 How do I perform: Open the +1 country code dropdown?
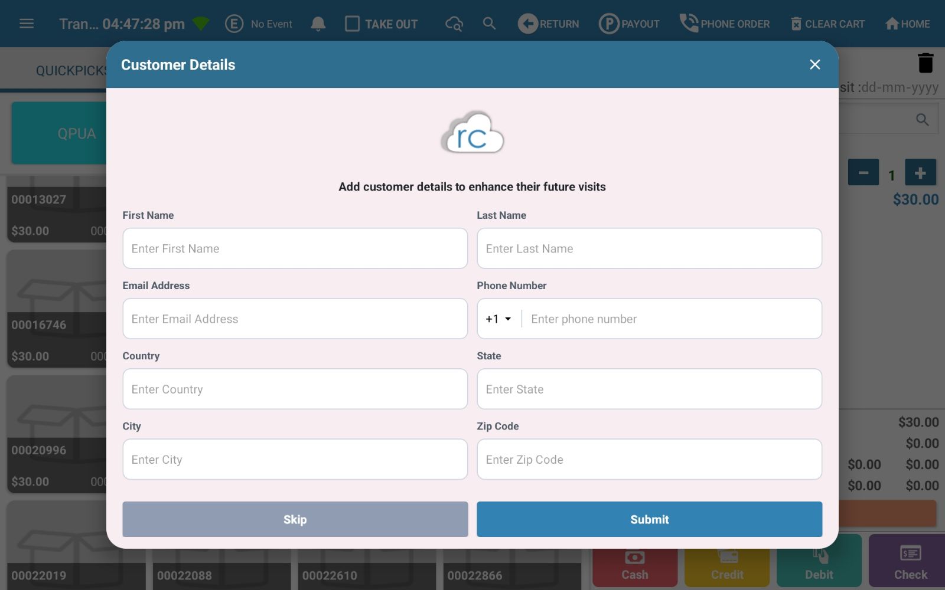(x=498, y=319)
